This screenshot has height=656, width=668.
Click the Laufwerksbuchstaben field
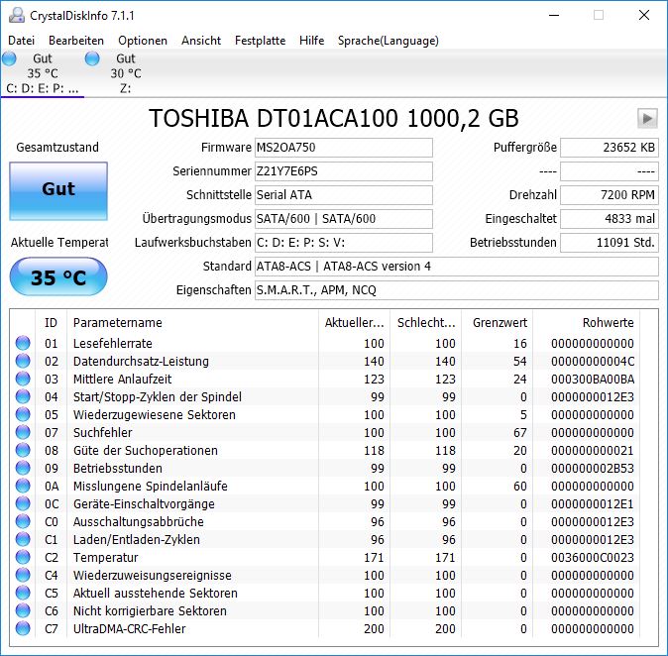coord(344,243)
